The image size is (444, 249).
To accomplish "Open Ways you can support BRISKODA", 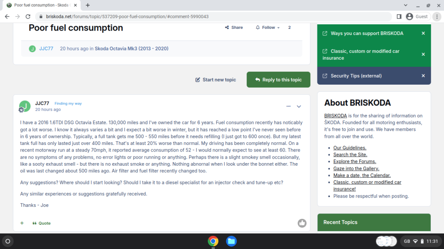I will 367,33.
